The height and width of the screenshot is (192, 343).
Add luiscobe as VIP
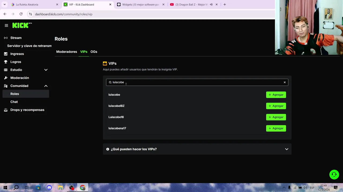coord(276,95)
